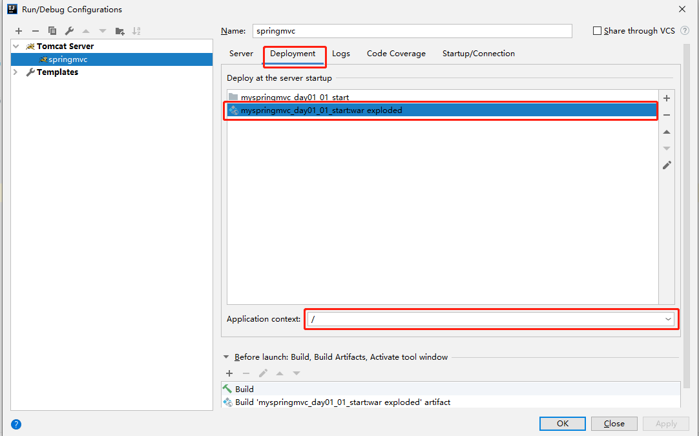Viewport: 699px width, 436px height.
Task: Move before launch task down
Action: tap(297, 373)
